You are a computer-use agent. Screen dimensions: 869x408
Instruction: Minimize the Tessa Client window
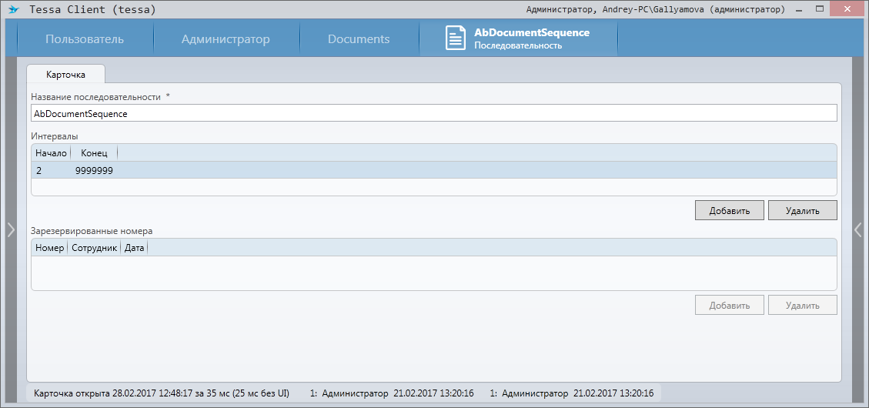(800, 9)
